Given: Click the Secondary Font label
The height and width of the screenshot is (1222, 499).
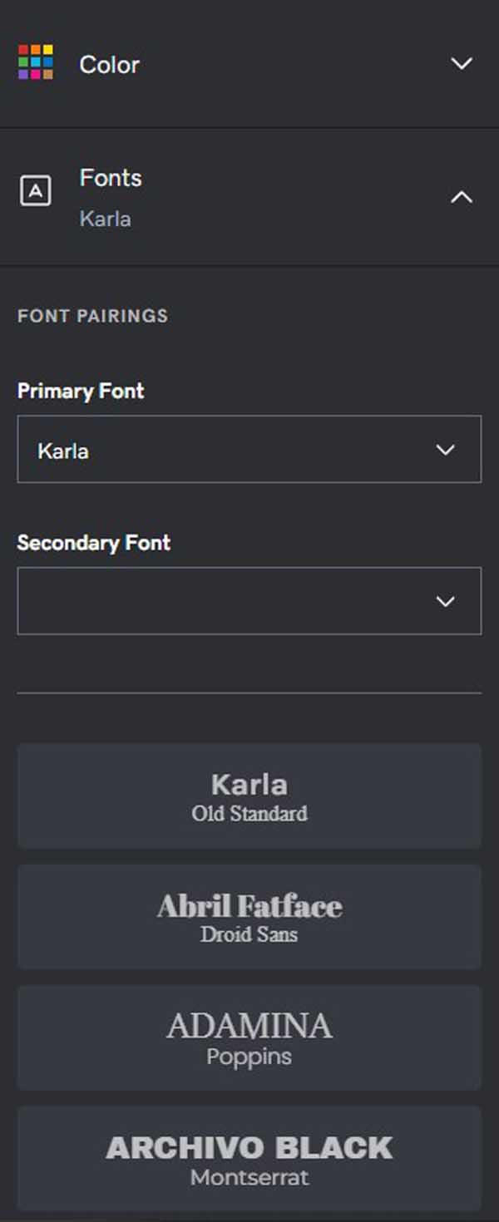Looking at the screenshot, I should point(94,543).
